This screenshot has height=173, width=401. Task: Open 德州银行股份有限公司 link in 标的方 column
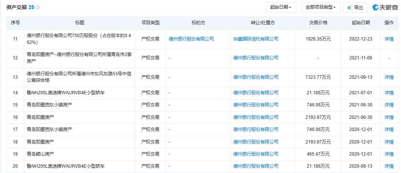tap(191, 39)
